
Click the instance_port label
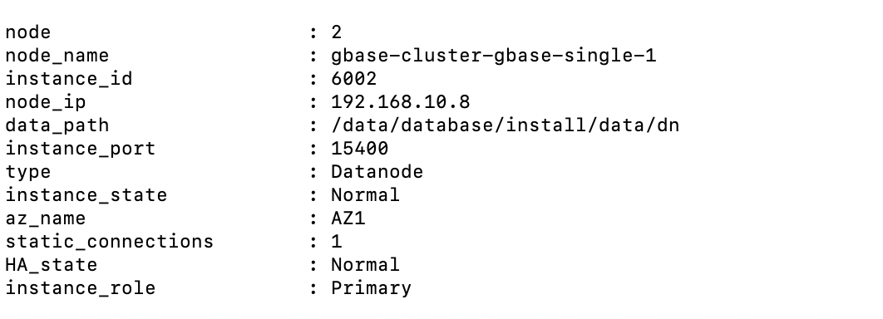80,149
